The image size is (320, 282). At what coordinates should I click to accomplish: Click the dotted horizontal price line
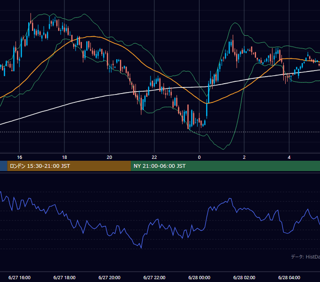pyautogui.click(x=160, y=132)
